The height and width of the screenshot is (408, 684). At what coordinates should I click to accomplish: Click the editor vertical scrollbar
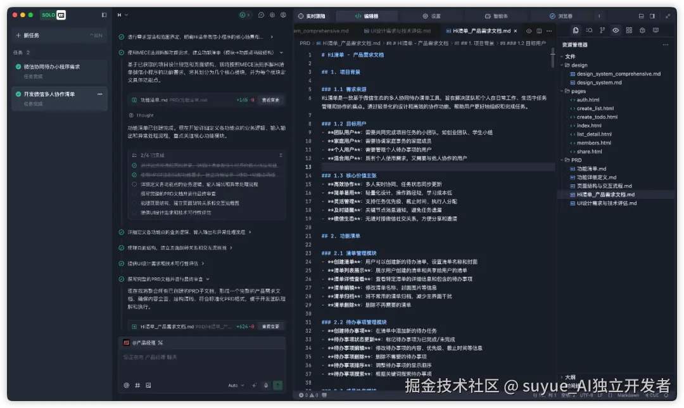click(553, 57)
